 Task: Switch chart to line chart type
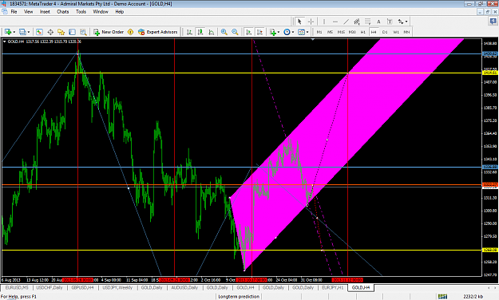[x=211, y=32]
